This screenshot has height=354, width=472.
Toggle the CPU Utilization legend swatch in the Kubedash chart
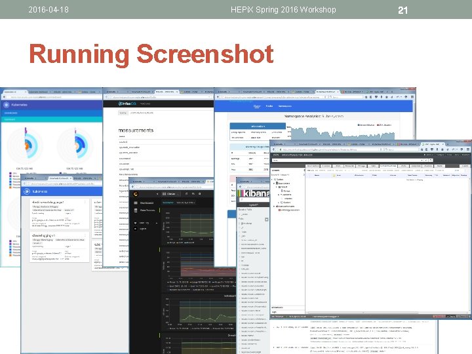pyautogui.click(x=378, y=125)
